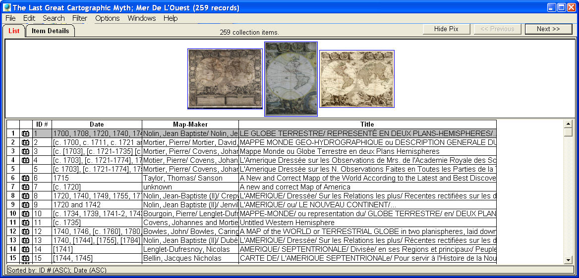The image size is (579, 278).
Task: Open the Options menu
Action: point(108,18)
